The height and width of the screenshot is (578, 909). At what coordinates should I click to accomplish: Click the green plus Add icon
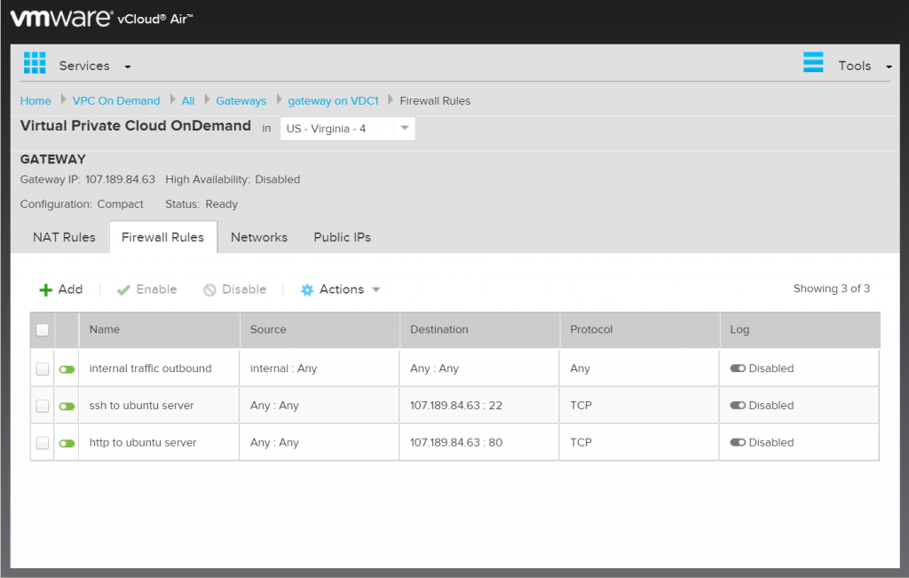(45, 289)
